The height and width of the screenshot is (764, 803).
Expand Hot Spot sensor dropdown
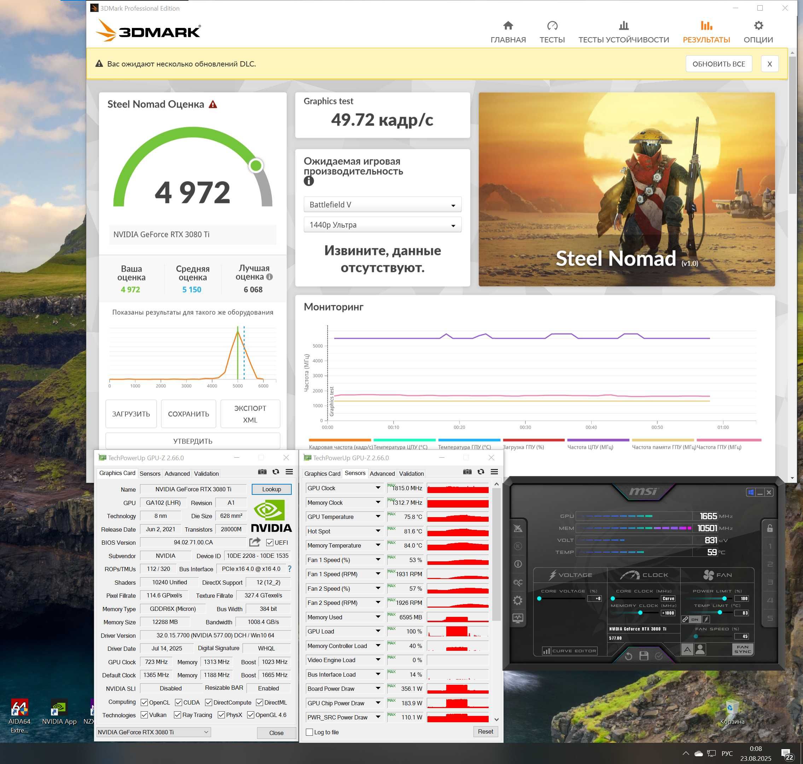[x=378, y=531]
